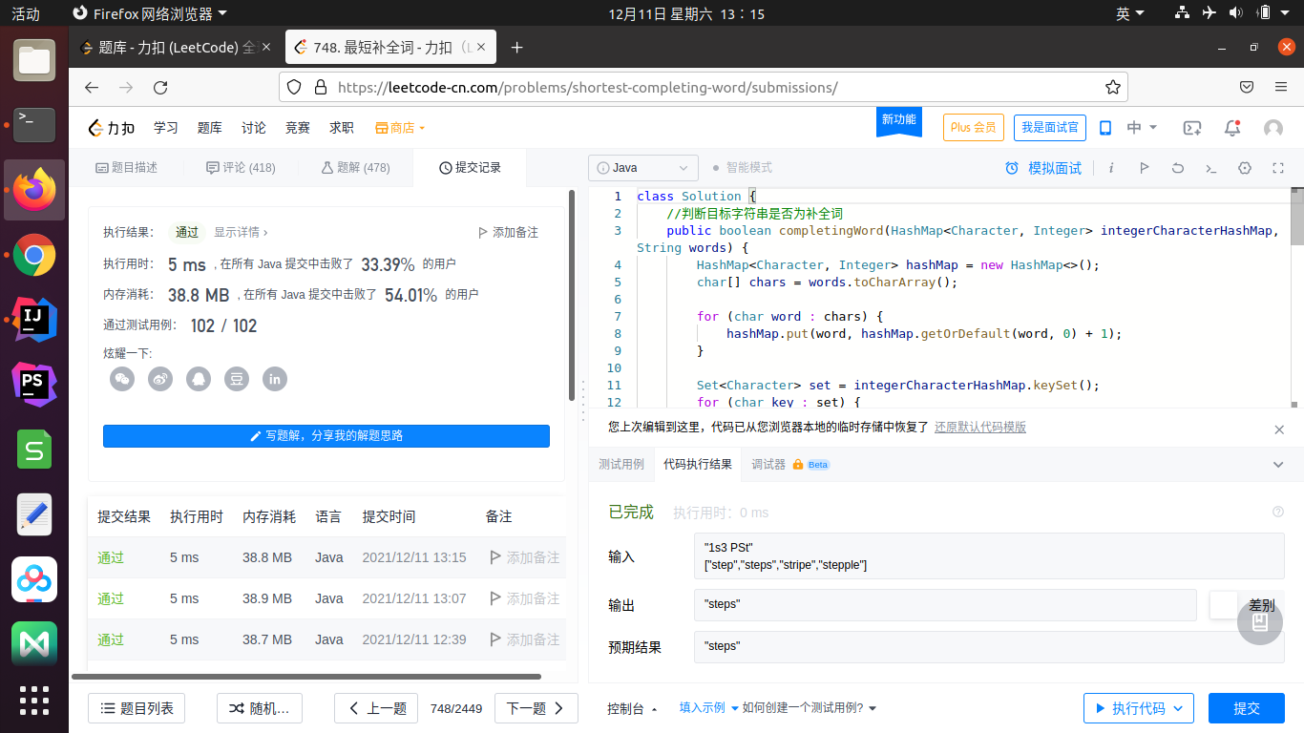Viewport: 1304px width, 733px height.
Task: Switch to 题目描述 tab
Action: coord(127,167)
